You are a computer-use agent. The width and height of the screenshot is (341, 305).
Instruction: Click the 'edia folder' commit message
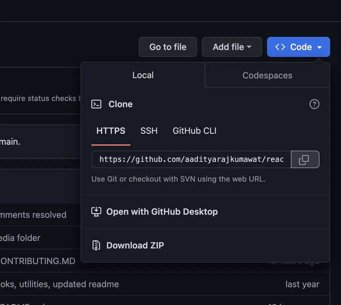(20, 238)
